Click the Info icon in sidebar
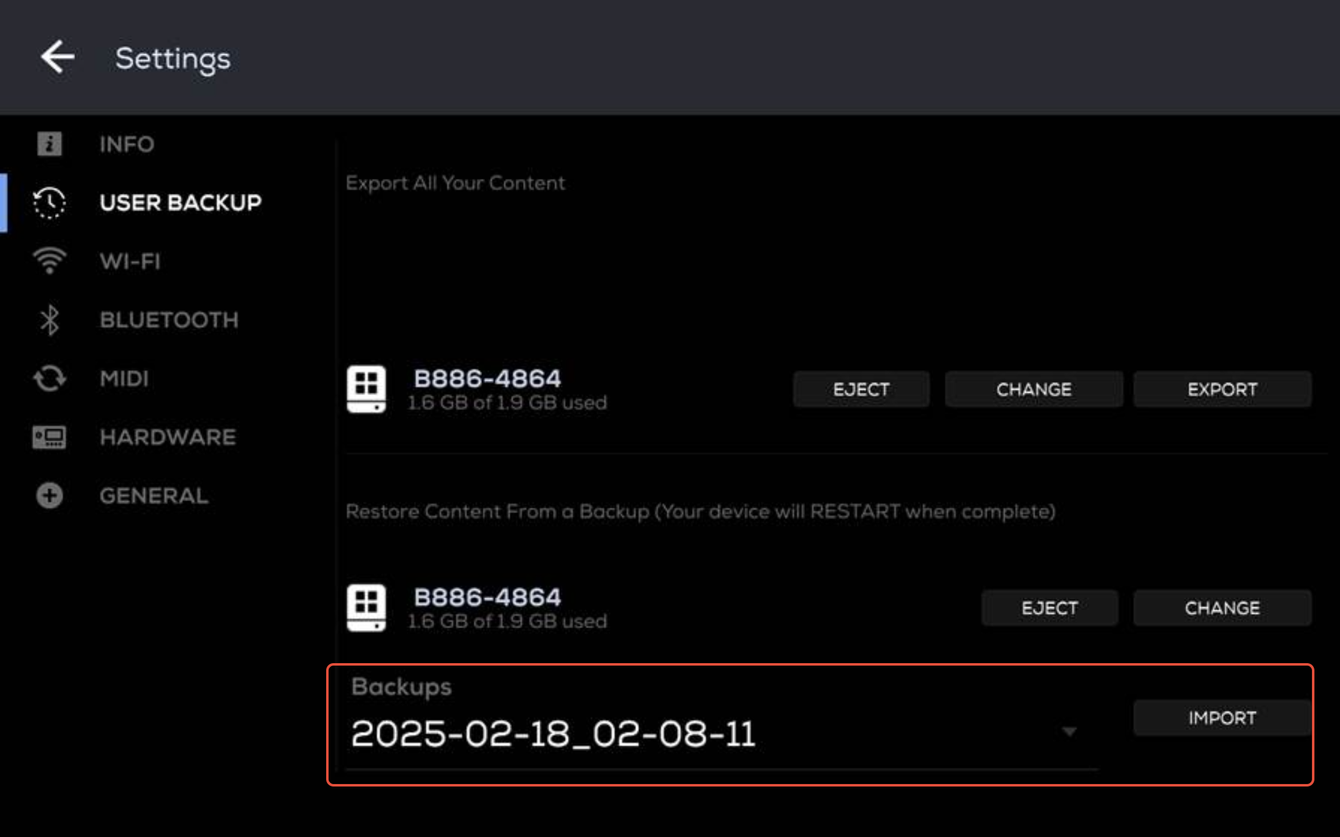Screen dimensions: 1340x837 (49, 144)
